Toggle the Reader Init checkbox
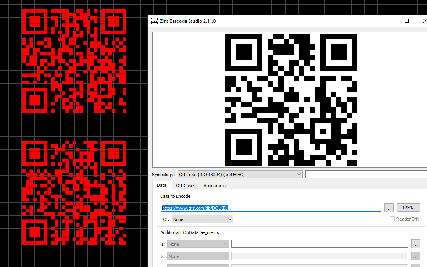This screenshot has width=427, height=267. (x=392, y=219)
